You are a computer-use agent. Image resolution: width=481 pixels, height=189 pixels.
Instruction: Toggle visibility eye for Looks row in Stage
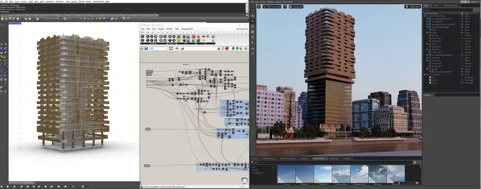coord(462,33)
